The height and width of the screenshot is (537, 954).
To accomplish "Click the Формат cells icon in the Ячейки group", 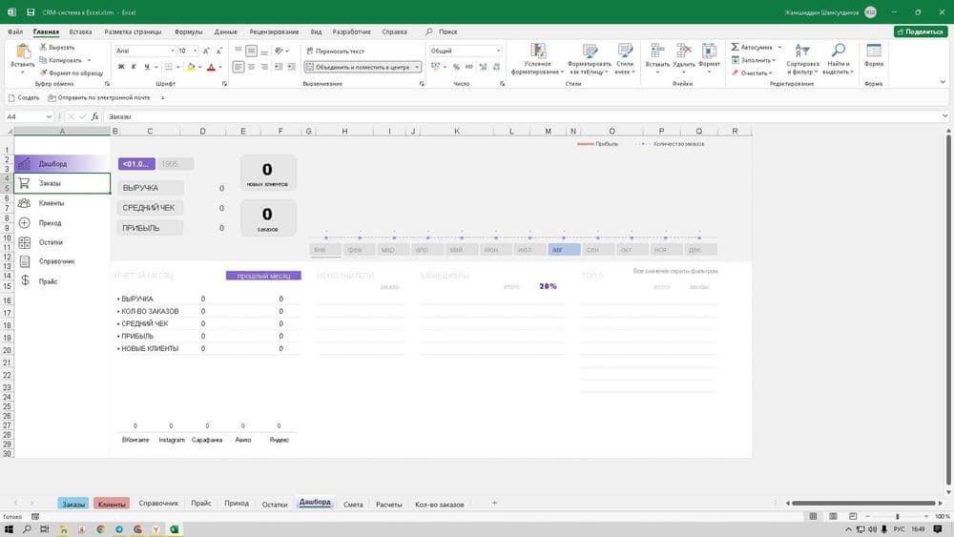I will pos(709,52).
